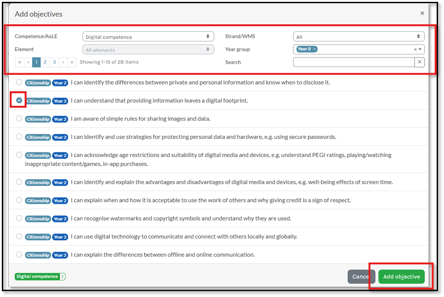Close the Add objectives dialog with X
Image resolution: width=444 pixels, height=297 pixels.
pos(422,13)
